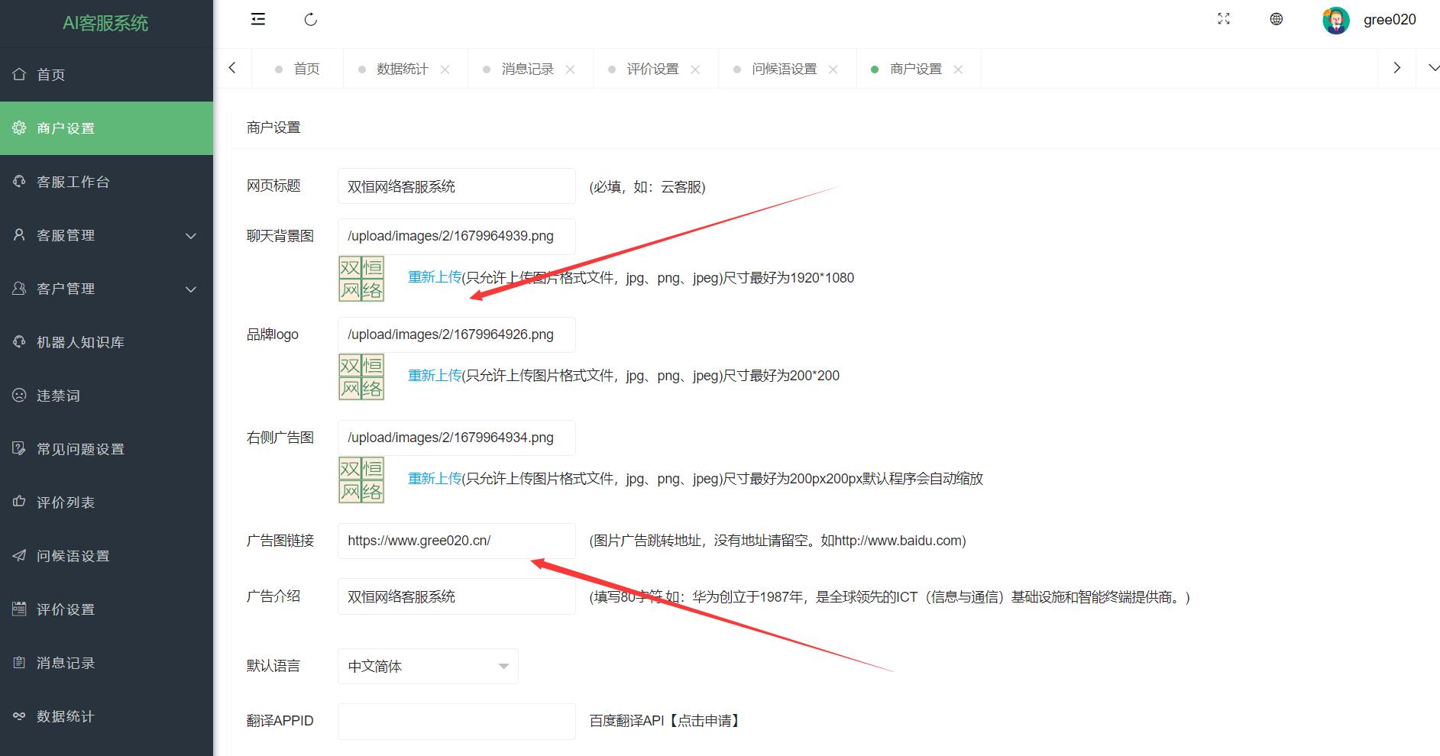Click the icon beside 数据统计 in sidebar
This screenshot has width=1440, height=756.
click(19, 716)
